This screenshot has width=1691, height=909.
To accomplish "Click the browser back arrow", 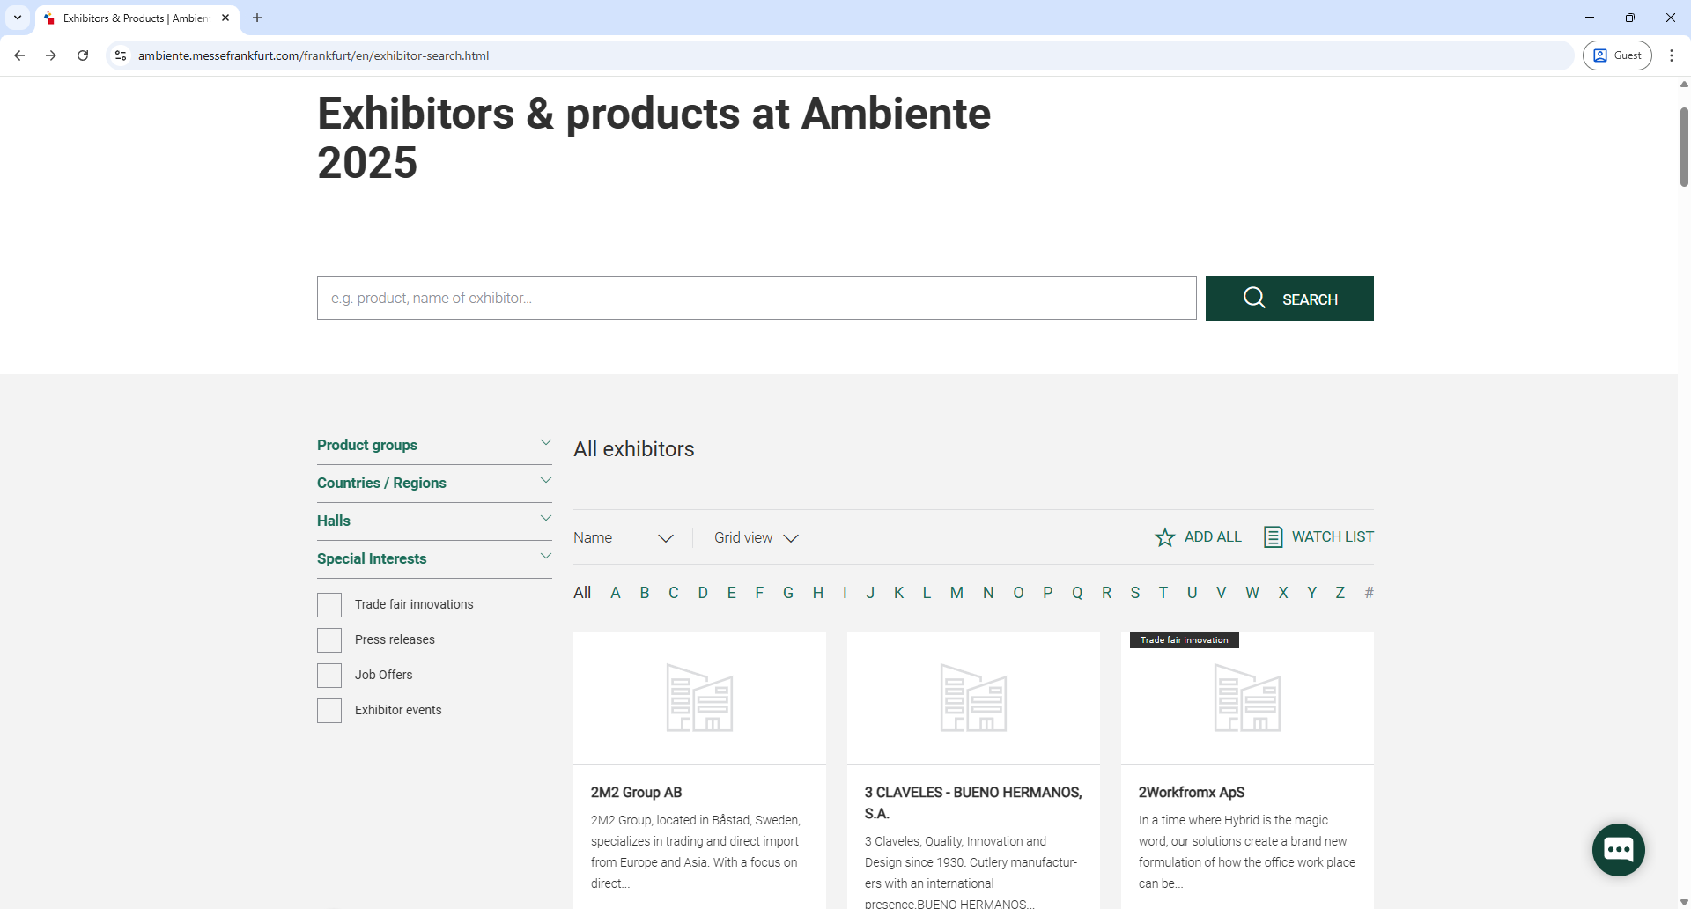I will tap(19, 55).
